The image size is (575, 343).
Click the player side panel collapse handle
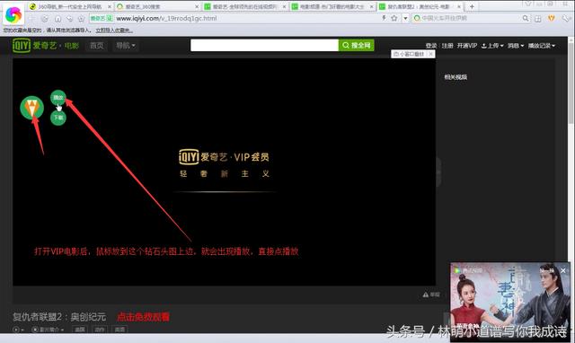point(438,171)
